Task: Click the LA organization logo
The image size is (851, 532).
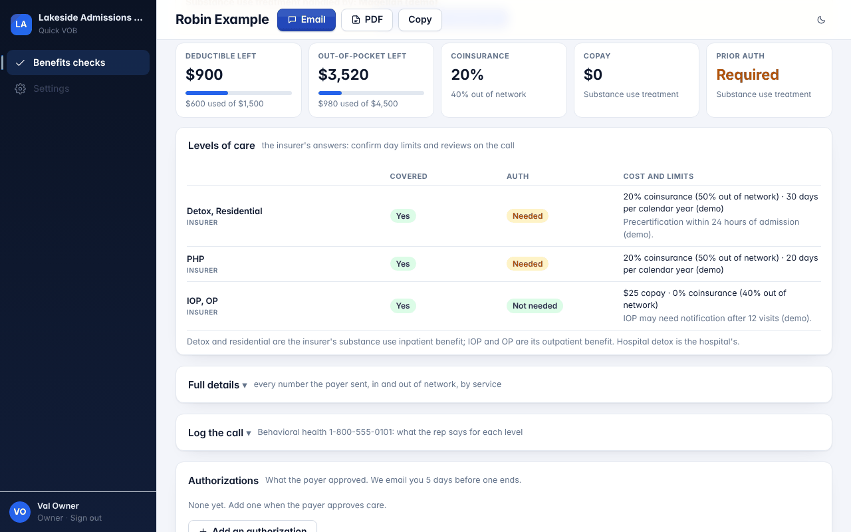Action: (21, 24)
